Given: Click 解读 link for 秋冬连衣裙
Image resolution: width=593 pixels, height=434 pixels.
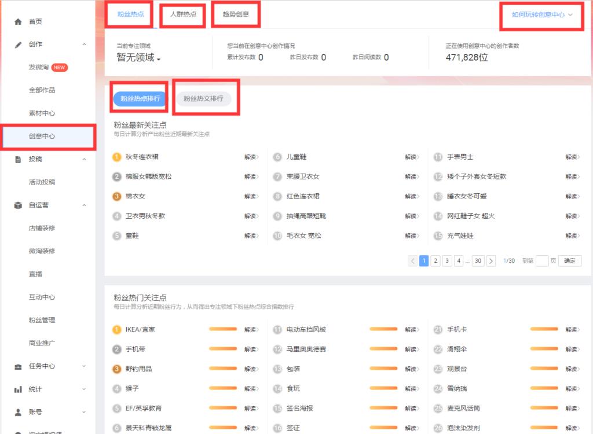Looking at the screenshot, I should tap(251, 157).
